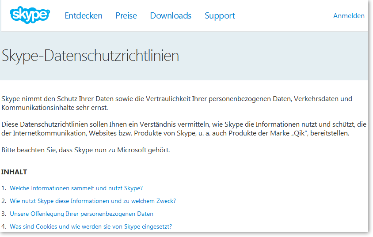Click the paragraph starting 'Skype nimmt den Schutz'
Image resolution: width=373 pixels, height=237 pixels.
[177, 103]
